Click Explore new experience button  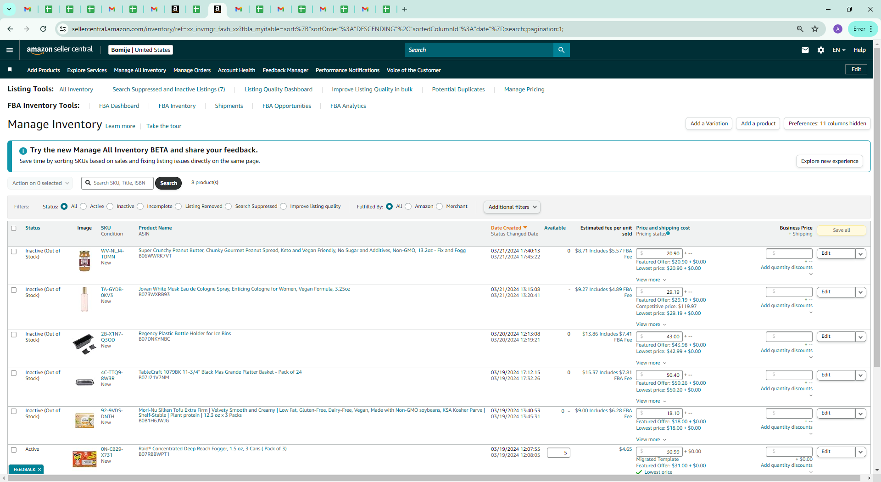pyautogui.click(x=830, y=161)
